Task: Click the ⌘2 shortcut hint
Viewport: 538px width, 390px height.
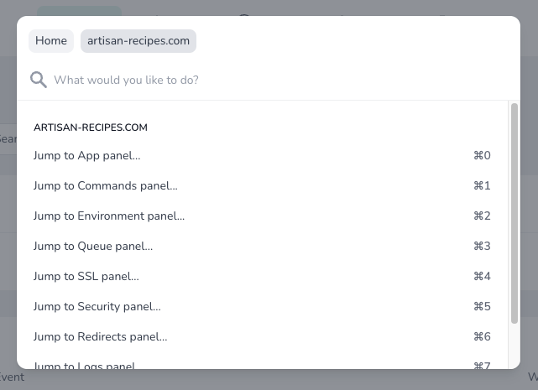Action: click(x=482, y=216)
